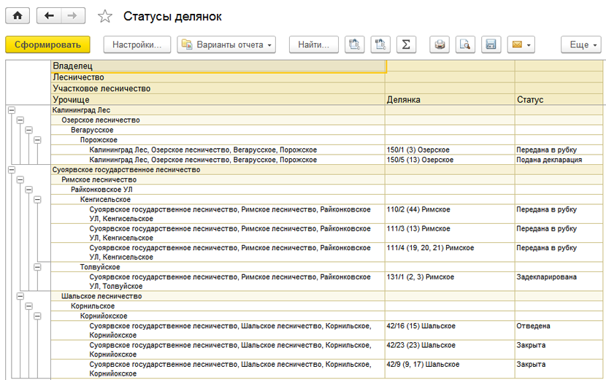Viewport: 606px width, 380px height.
Task: Click the Сформировать button
Action: 47,44
